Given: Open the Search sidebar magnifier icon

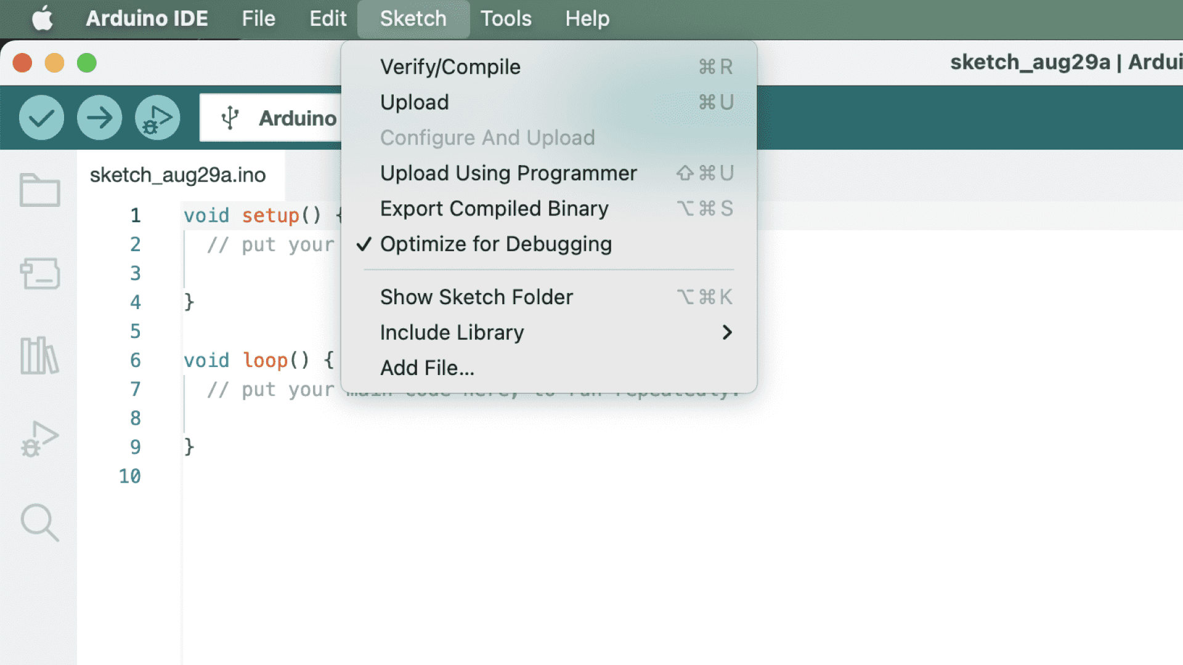Looking at the screenshot, I should pos(39,522).
